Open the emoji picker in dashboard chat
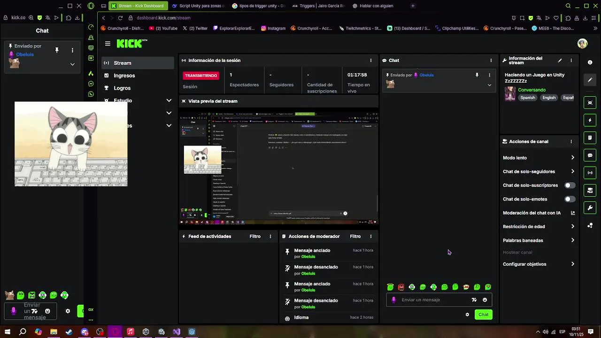The image size is (601, 338). click(485, 300)
